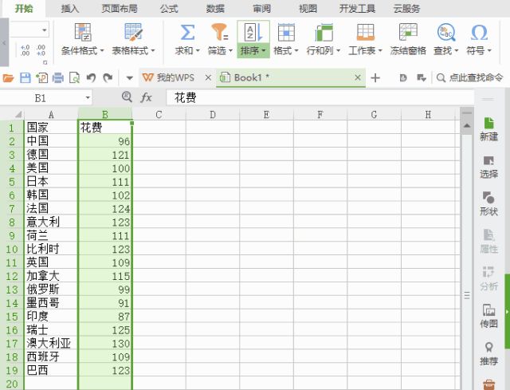This screenshot has width=510, height=390.
Task: Open the 云服务 ribbon tab
Action: point(407,9)
